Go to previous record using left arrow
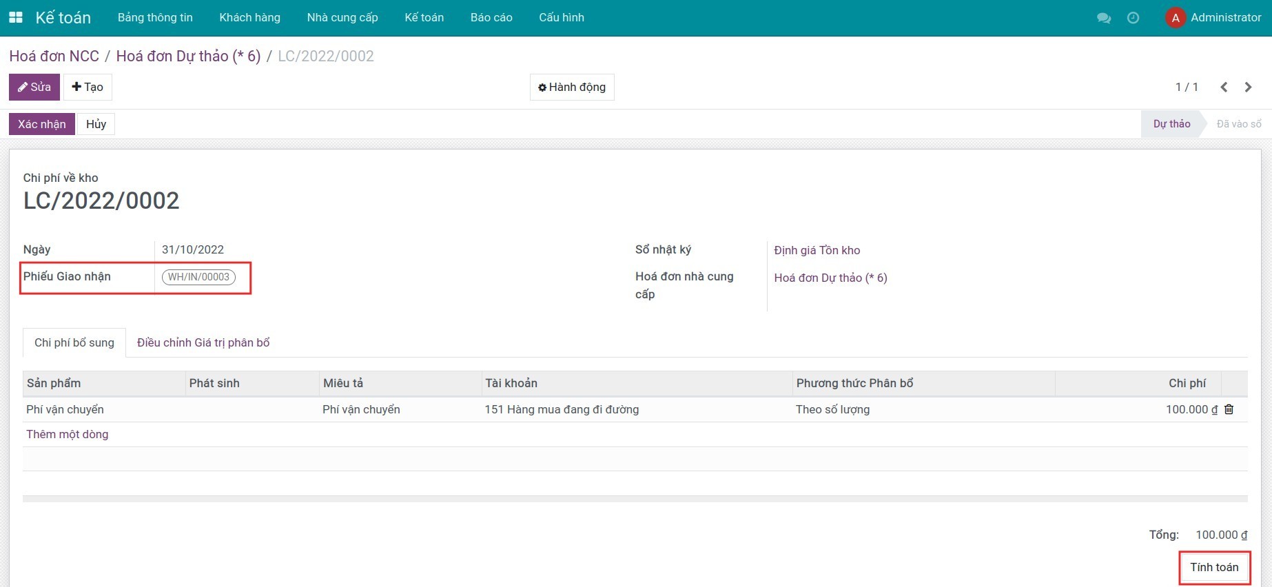Screen dimensions: 1272x587 (1224, 87)
